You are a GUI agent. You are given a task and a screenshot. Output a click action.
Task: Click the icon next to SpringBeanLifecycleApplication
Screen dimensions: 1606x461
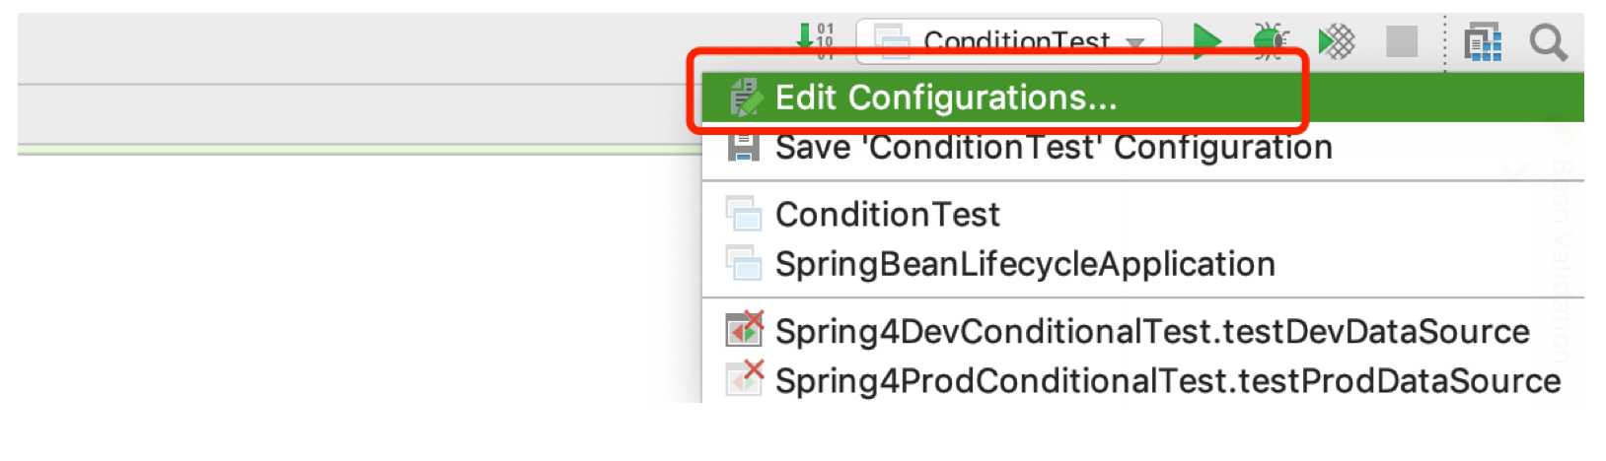click(x=744, y=263)
